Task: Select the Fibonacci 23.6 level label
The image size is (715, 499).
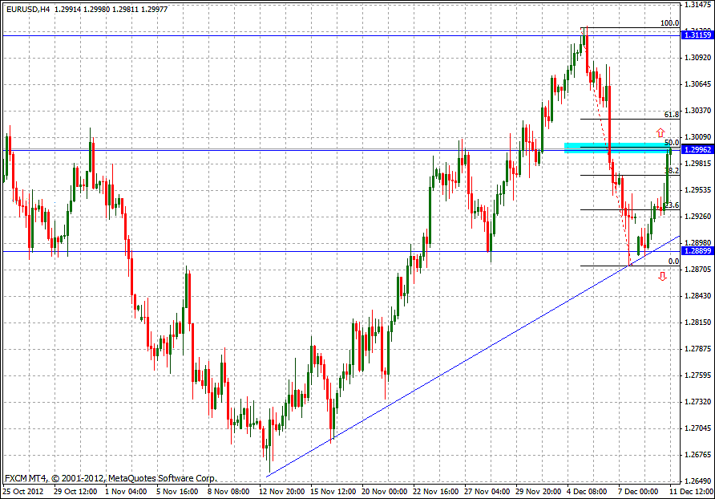Action: [x=672, y=205]
